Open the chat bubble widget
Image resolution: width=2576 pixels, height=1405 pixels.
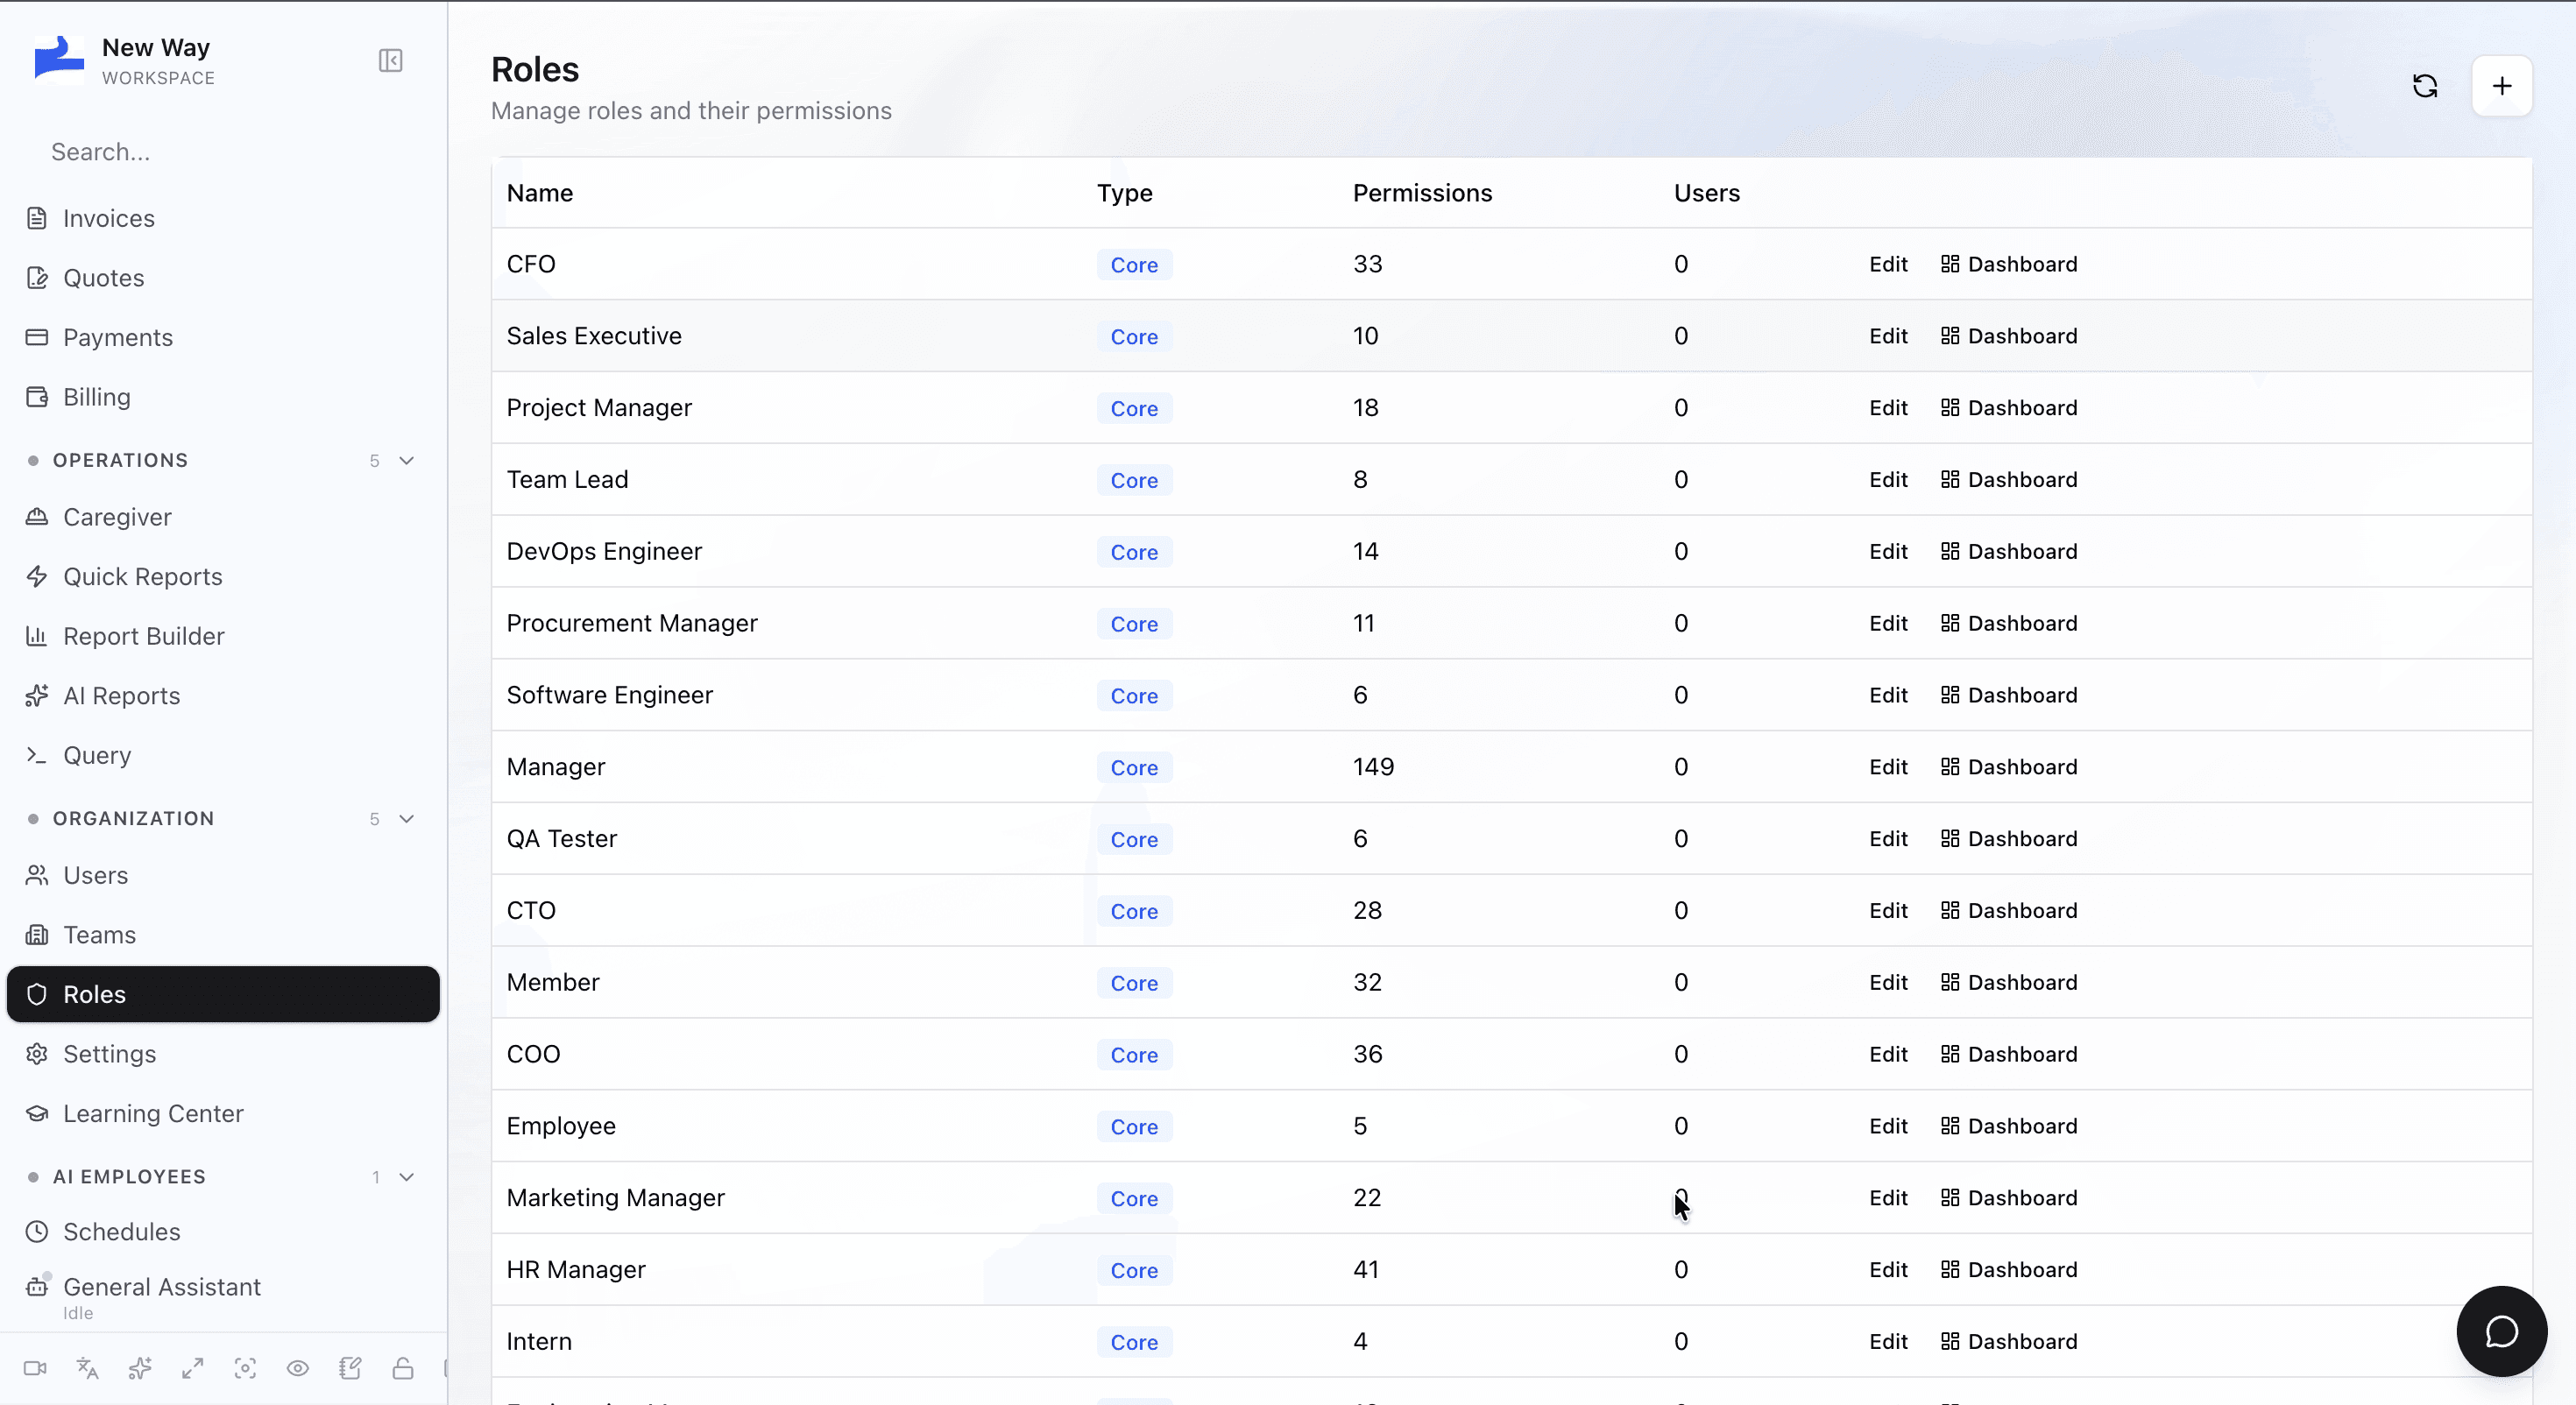coord(2502,1331)
